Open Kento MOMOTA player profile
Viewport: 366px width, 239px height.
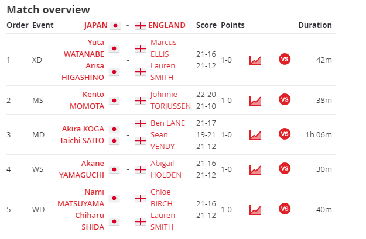(87, 100)
